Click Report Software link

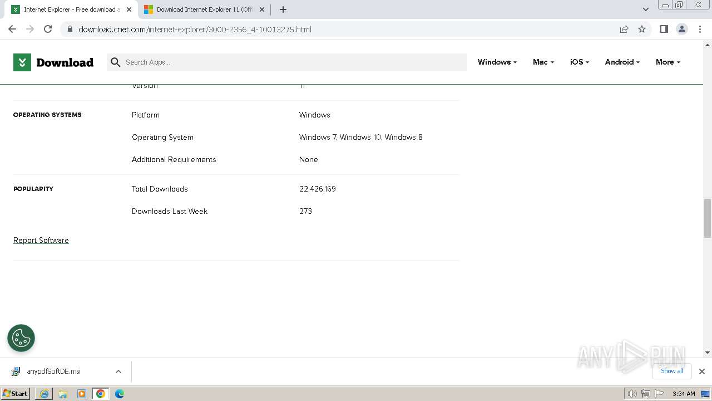[41, 241]
